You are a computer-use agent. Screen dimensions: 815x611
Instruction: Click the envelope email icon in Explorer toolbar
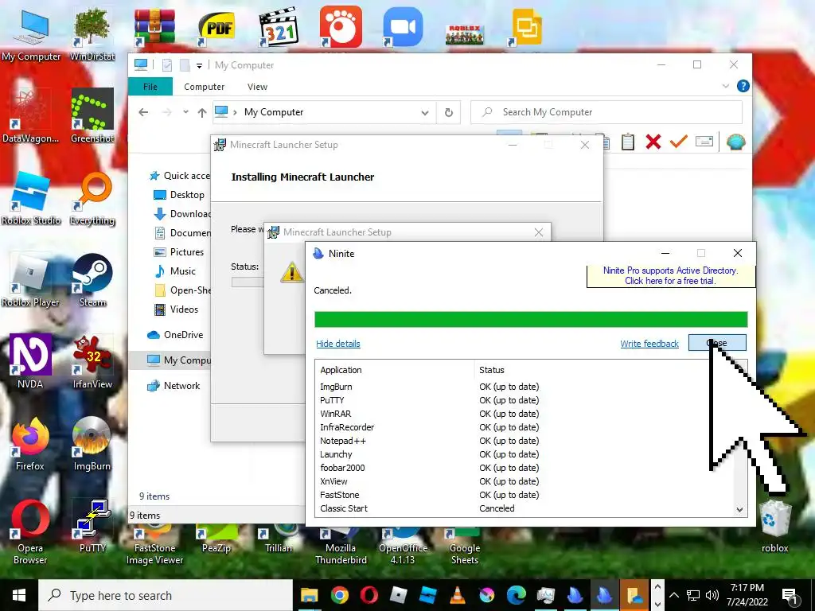click(704, 142)
